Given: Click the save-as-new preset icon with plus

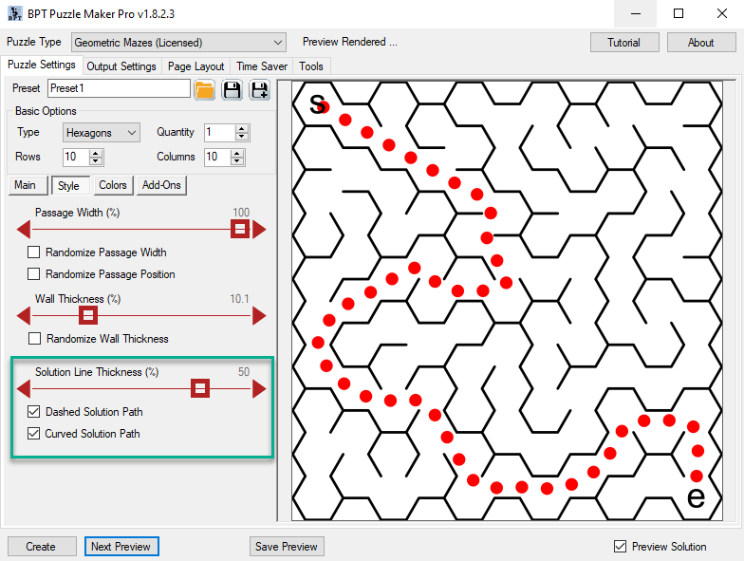Looking at the screenshot, I should click(259, 90).
